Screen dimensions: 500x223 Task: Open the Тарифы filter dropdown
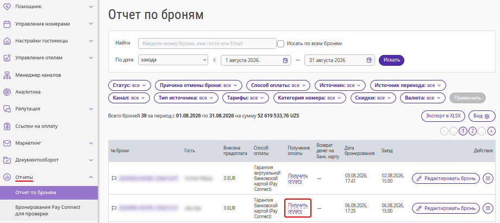click(246, 98)
